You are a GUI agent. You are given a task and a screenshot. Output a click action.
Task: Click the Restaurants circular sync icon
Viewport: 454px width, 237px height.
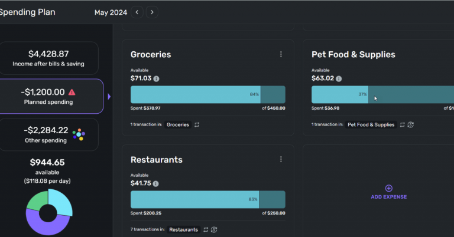pos(214,229)
